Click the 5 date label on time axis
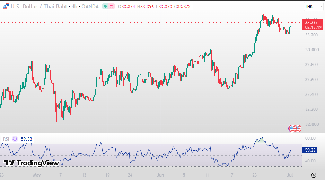 coord(184,175)
